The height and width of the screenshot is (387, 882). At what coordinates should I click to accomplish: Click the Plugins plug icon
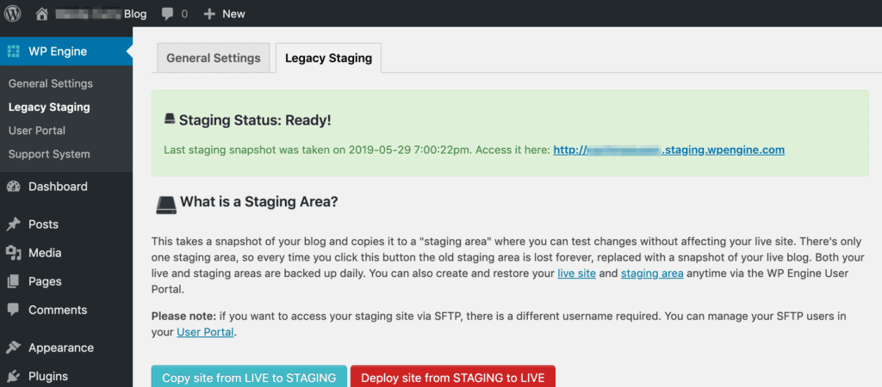14,377
